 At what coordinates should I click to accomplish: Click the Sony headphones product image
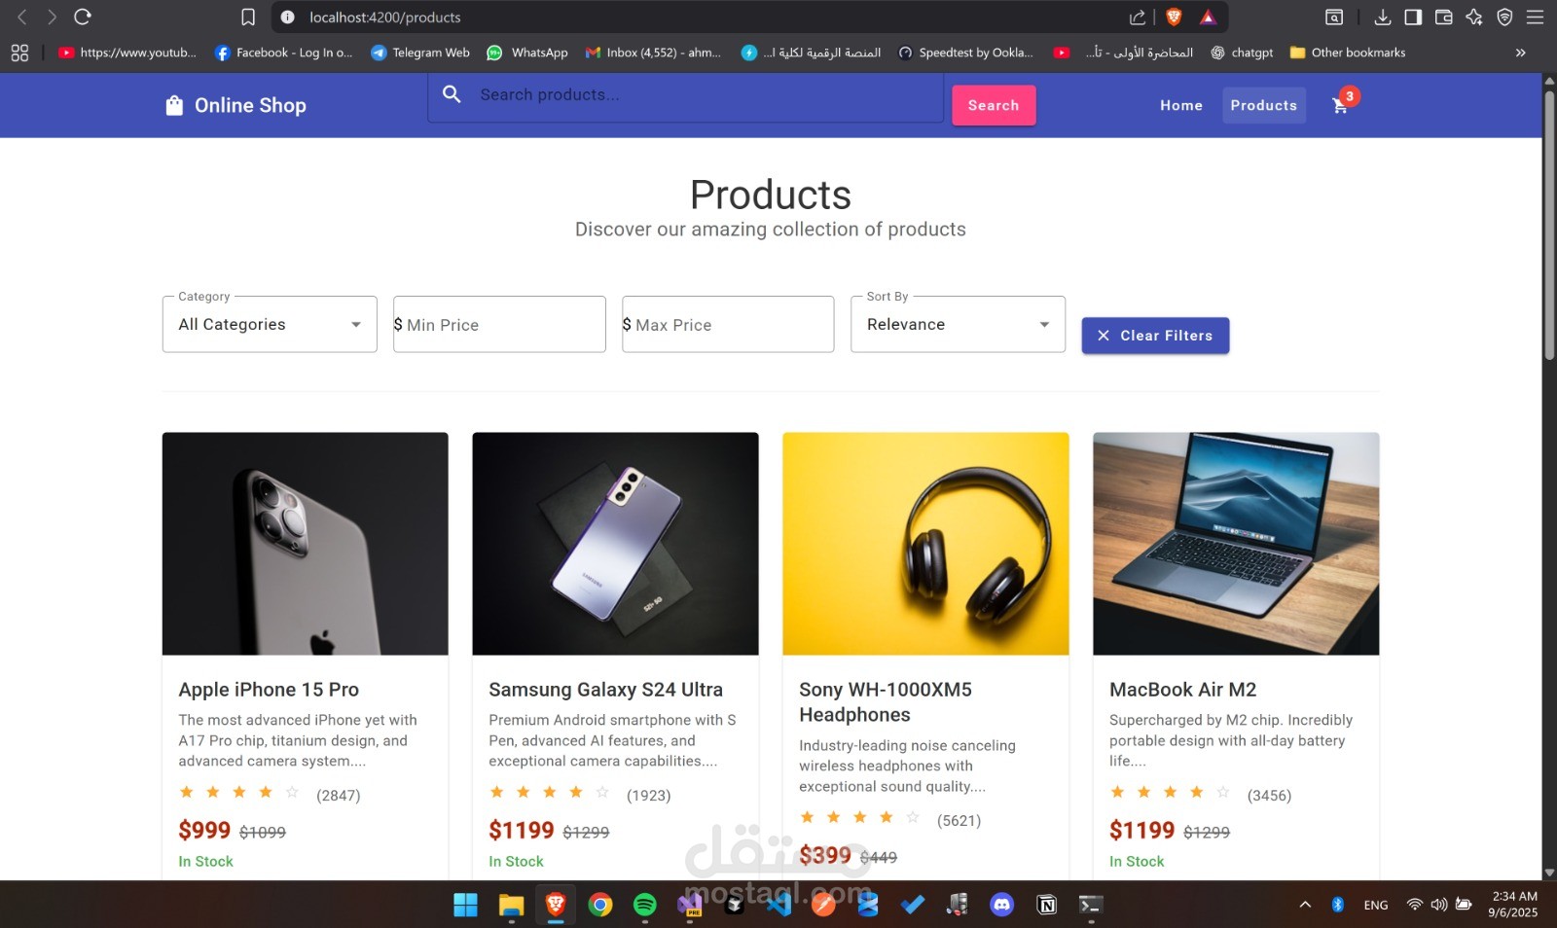click(925, 544)
